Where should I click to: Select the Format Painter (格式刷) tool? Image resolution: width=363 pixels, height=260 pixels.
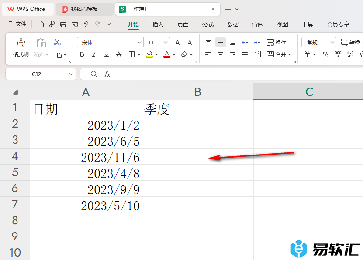[x=21, y=47]
